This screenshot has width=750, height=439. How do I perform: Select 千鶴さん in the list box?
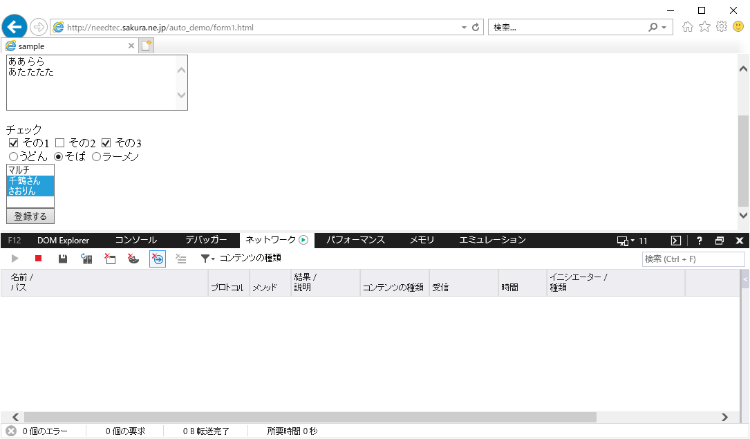pos(30,180)
